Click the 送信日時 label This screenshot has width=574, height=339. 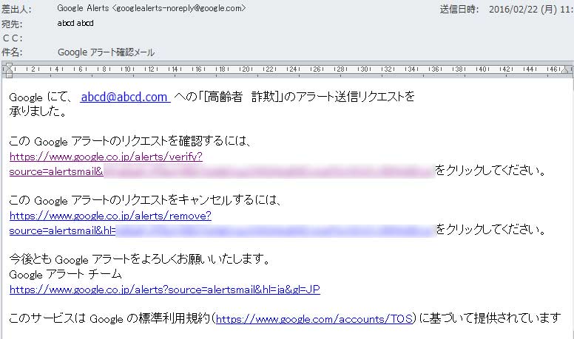pos(459,10)
